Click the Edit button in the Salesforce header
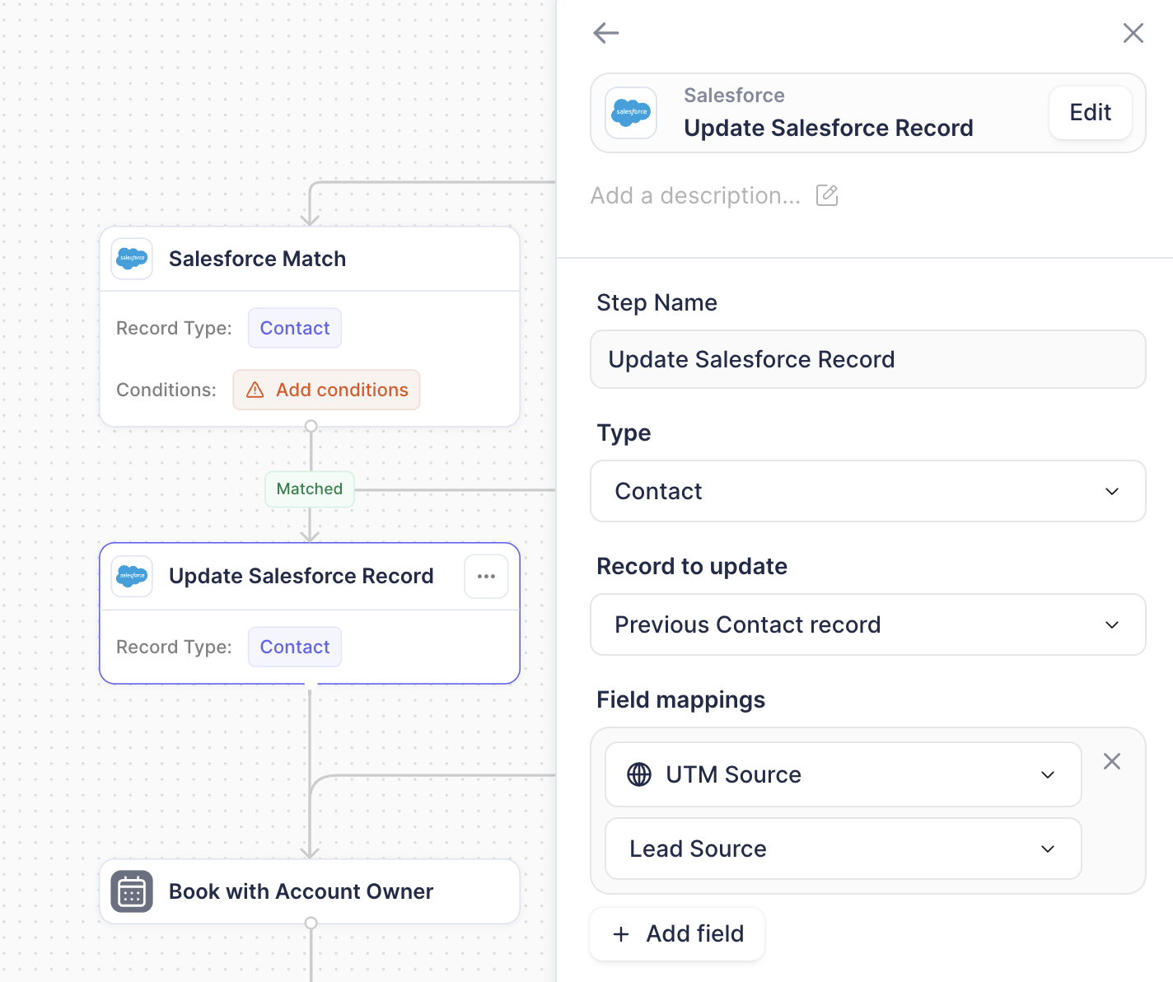The width and height of the screenshot is (1173, 982). tap(1090, 113)
